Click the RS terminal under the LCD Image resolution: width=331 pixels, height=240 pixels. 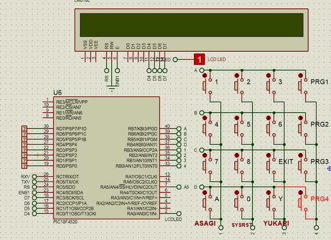(x=107, y=70)
